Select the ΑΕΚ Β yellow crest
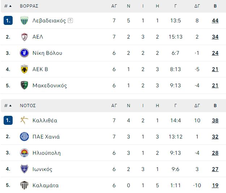This screenshot has height=193, width=226. click(x=24, y=69)
